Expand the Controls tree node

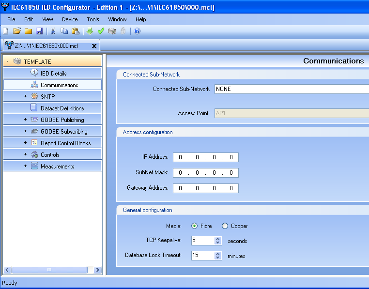(25, 154)
